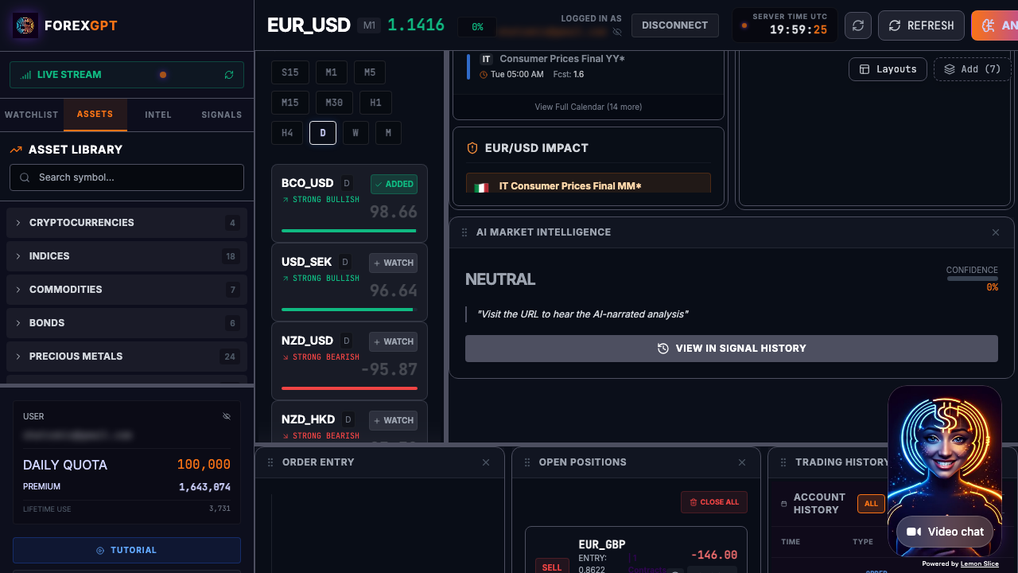Viewport: 1018px width, 573px height.
Task: Switch to the WATCHLIST tab
Action: point(31,115)
